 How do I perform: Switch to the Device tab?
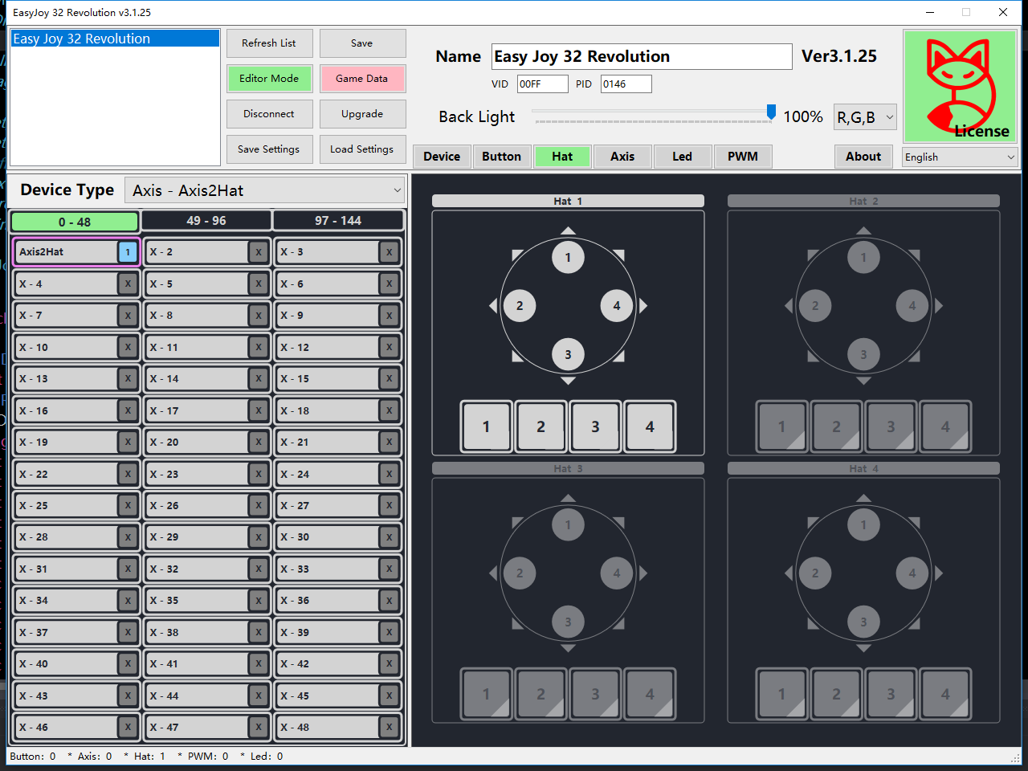[442, 157]
